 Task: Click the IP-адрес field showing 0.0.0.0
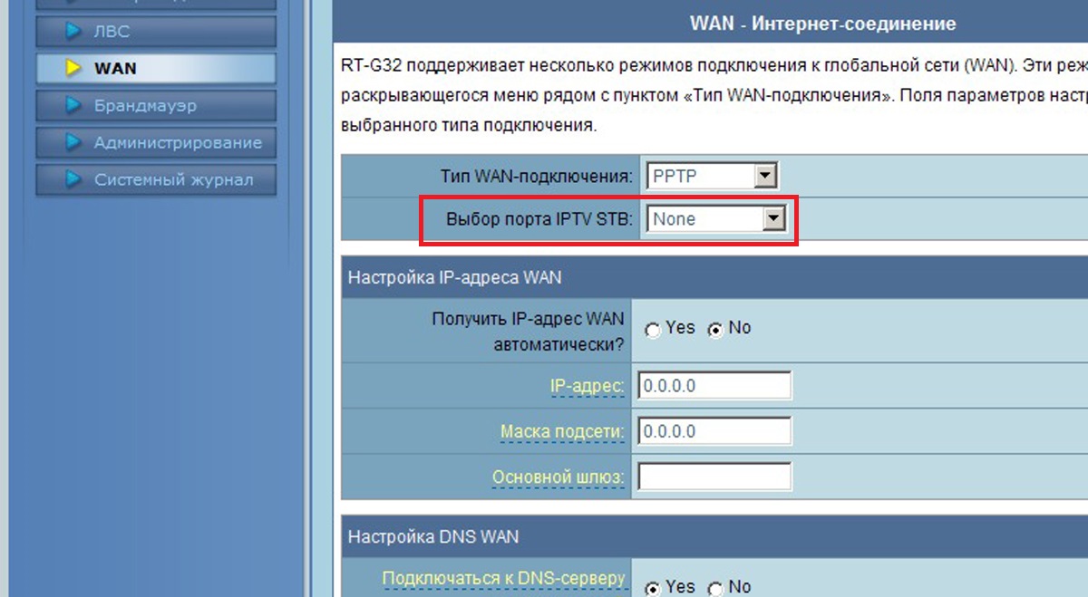[713, 385]
